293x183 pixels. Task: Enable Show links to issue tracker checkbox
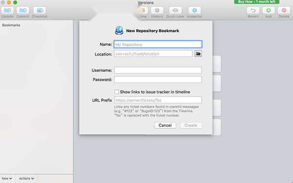click(117, 92)
